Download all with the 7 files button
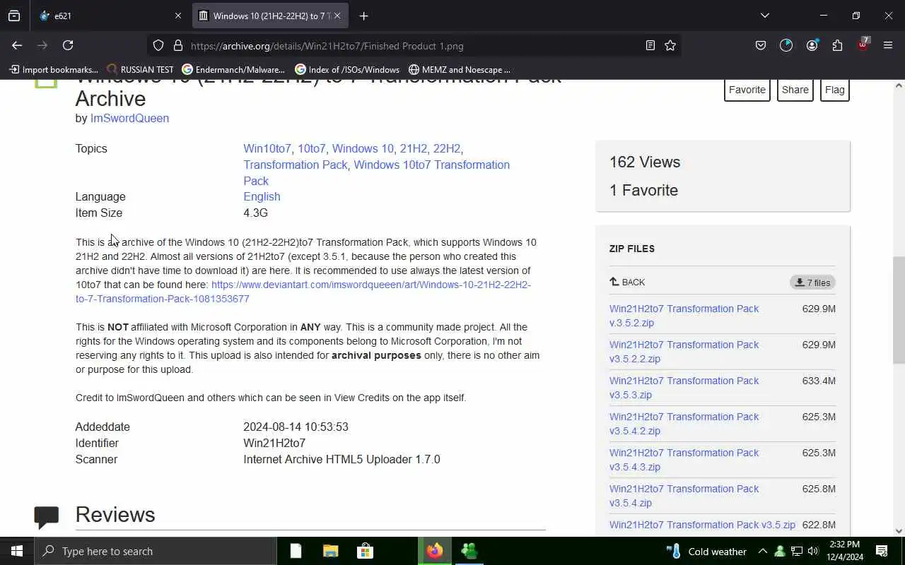The height and width of the screenshot is (565, 905). (x=812, y=282)
